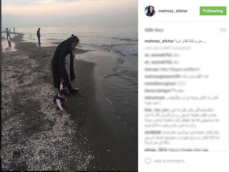Open the second blurred commenter's username
The width and height of the screenshot is (229, 172).
(158, 62)
